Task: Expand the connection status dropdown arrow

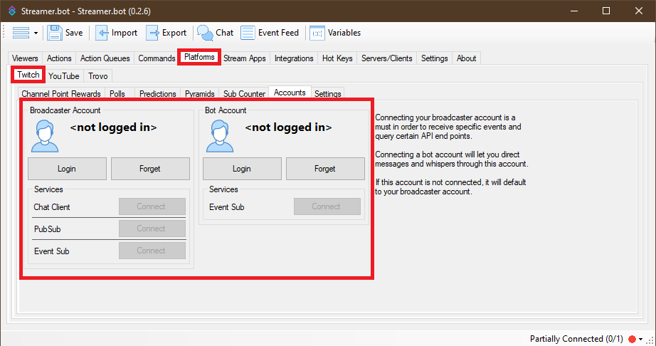Action: click(x=640, y=339)
